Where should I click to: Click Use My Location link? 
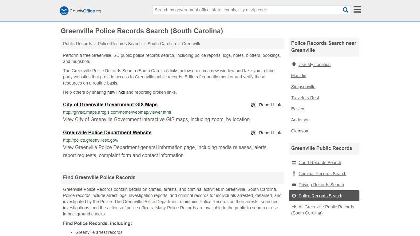click(x=315, y=65)
